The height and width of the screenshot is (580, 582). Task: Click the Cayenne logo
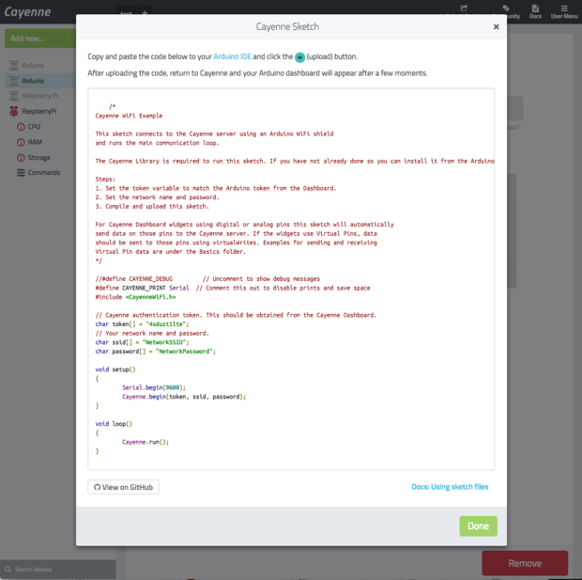(27, 12)
